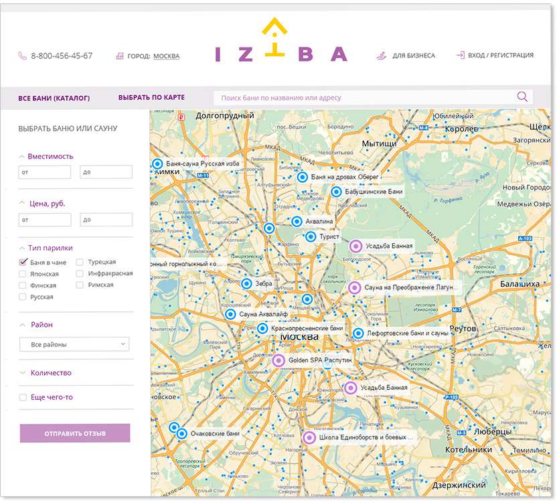Check the Инфракрасная option
This screenshot has height=503, width=559.
(80, 274)
